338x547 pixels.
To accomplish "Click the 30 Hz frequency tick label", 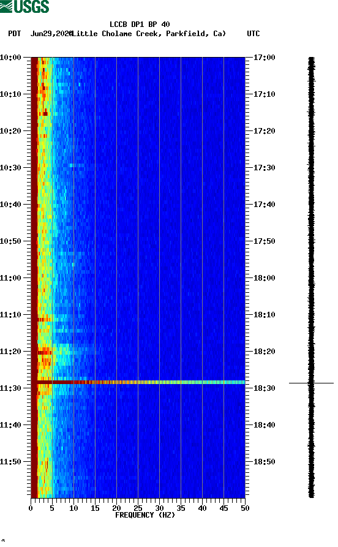I will click(x=159, y=508).
